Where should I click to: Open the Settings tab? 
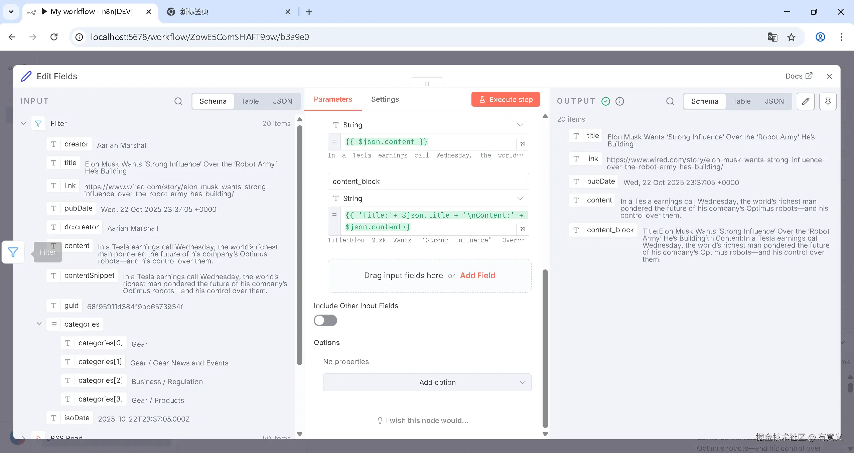[x=385, y=99]
